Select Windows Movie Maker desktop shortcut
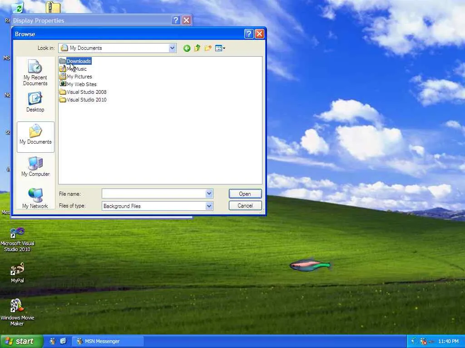465x348 pixels. click(17, 312)
